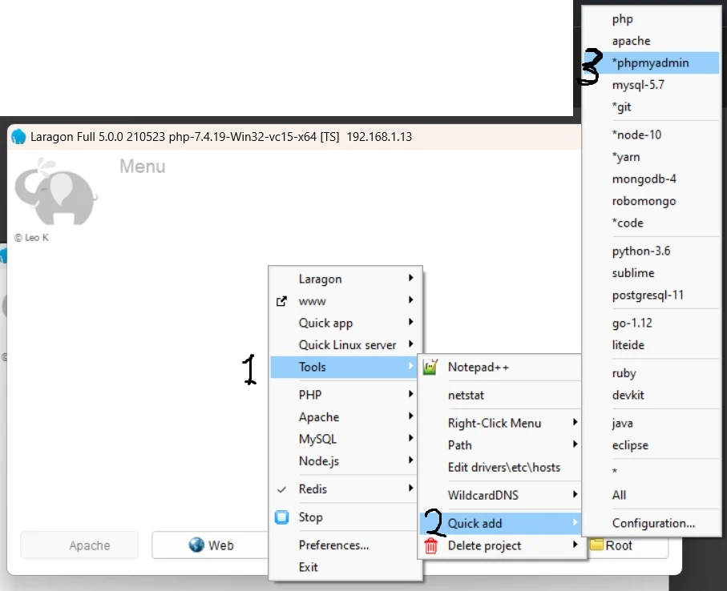The width and height of the screenshot is (727, 591).
Task: Click the red trash icon beside Delete project
Action: 430,545
